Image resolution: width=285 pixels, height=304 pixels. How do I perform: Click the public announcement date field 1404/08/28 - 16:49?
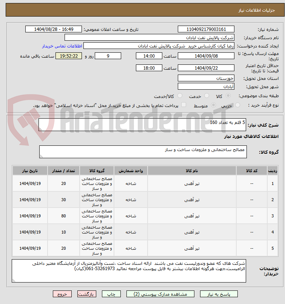click(54, 29)
